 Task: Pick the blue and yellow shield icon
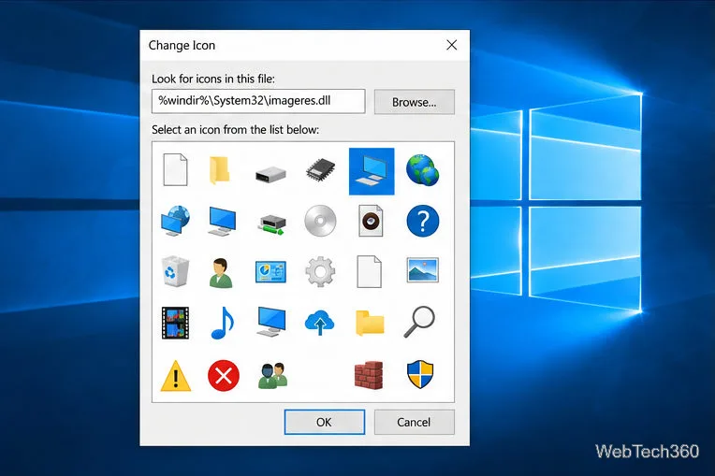click(420, 374)
